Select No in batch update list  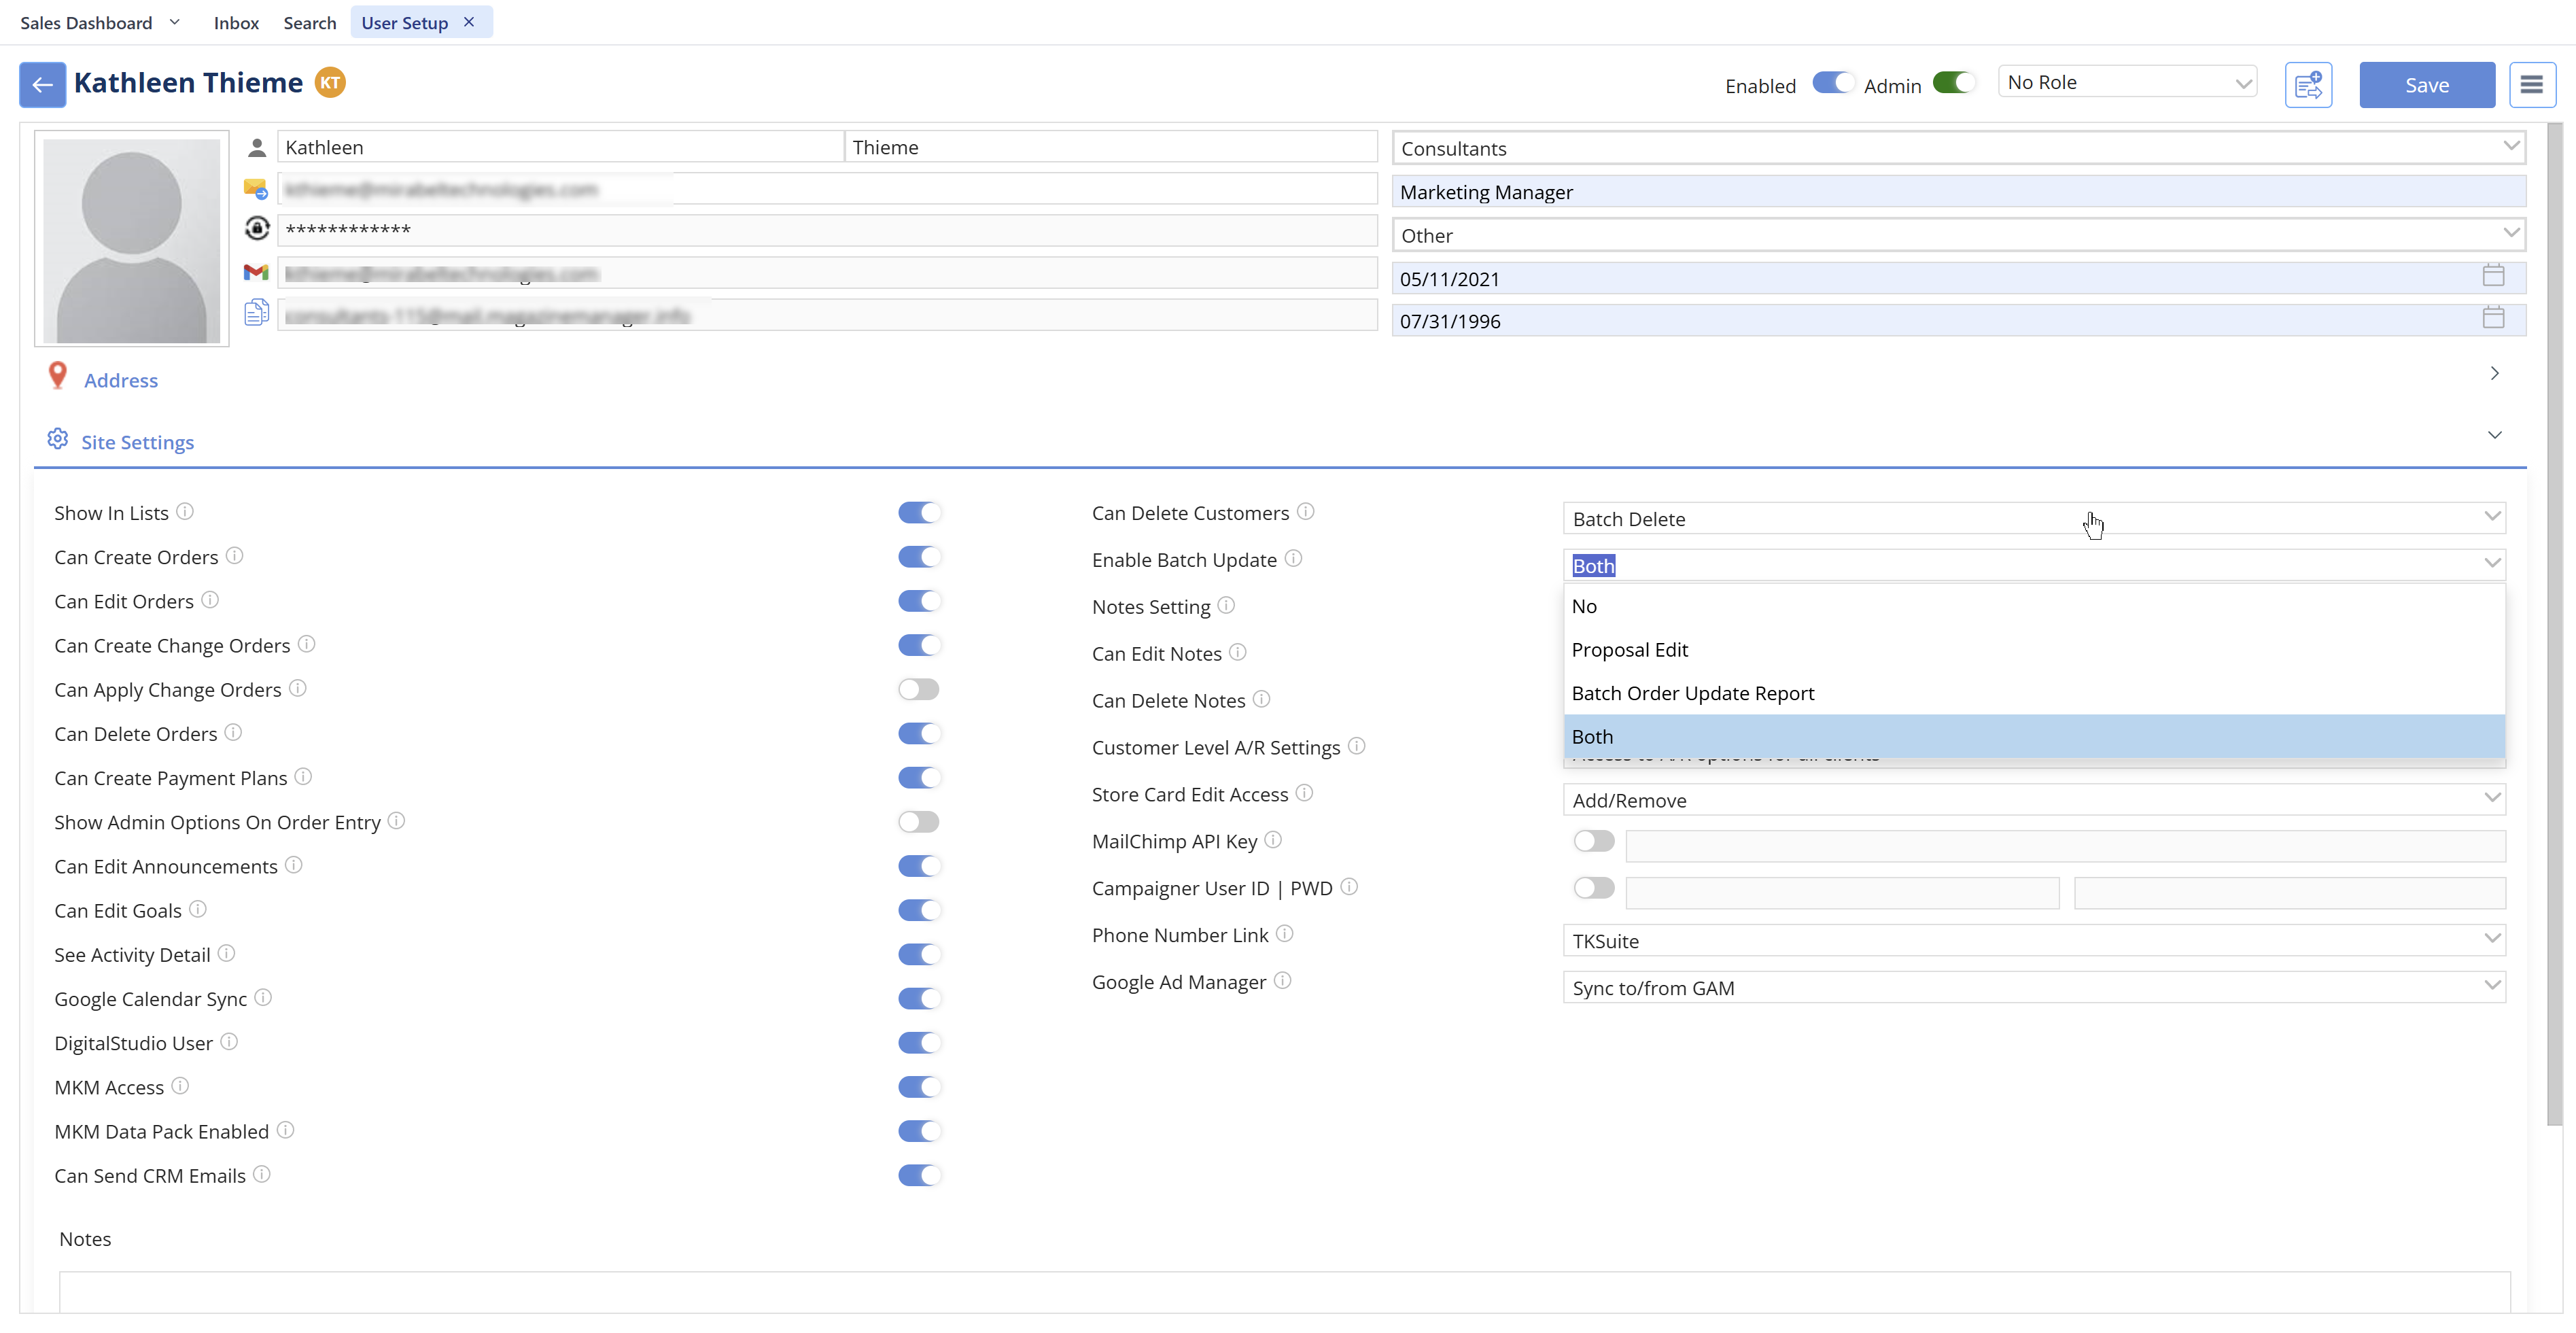pos(2034,606)
